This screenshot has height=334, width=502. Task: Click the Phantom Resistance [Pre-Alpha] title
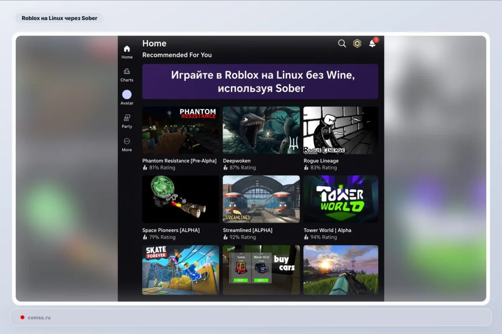pyautogui.click(x=179, y=161)
